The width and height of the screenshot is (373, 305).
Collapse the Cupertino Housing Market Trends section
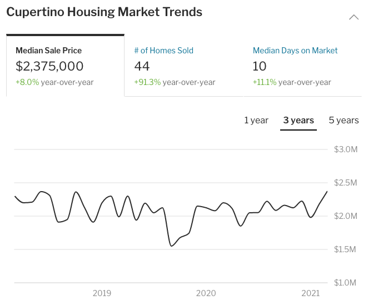354,17
